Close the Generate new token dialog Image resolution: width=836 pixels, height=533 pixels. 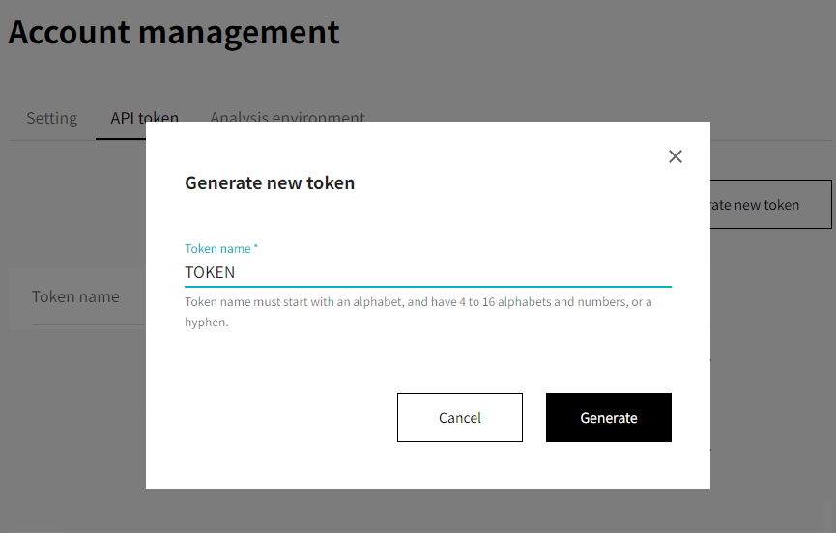676,156
